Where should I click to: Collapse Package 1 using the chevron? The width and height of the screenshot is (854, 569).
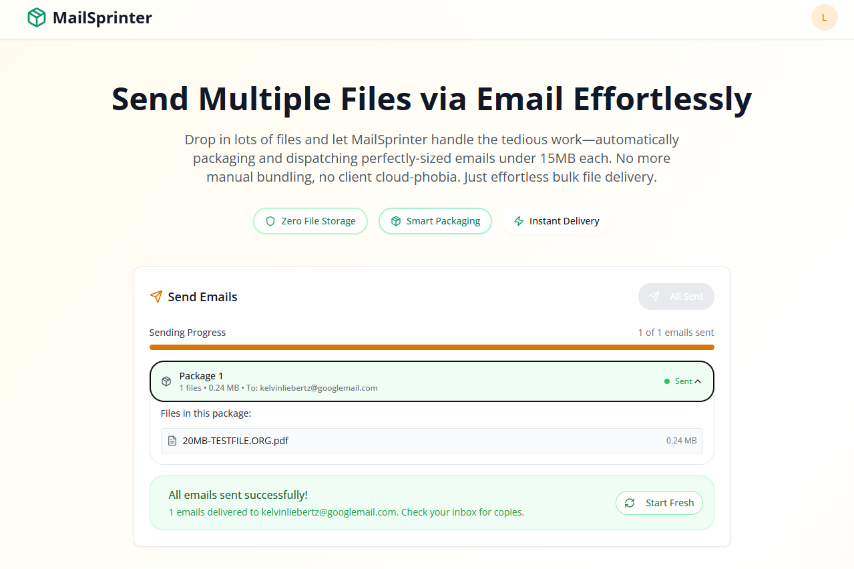(698, 381)
